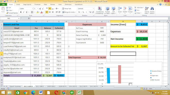This screenshot has width=170, height=95.
Task: Toggle Center alignment
Action: click(x=50, y=12)
